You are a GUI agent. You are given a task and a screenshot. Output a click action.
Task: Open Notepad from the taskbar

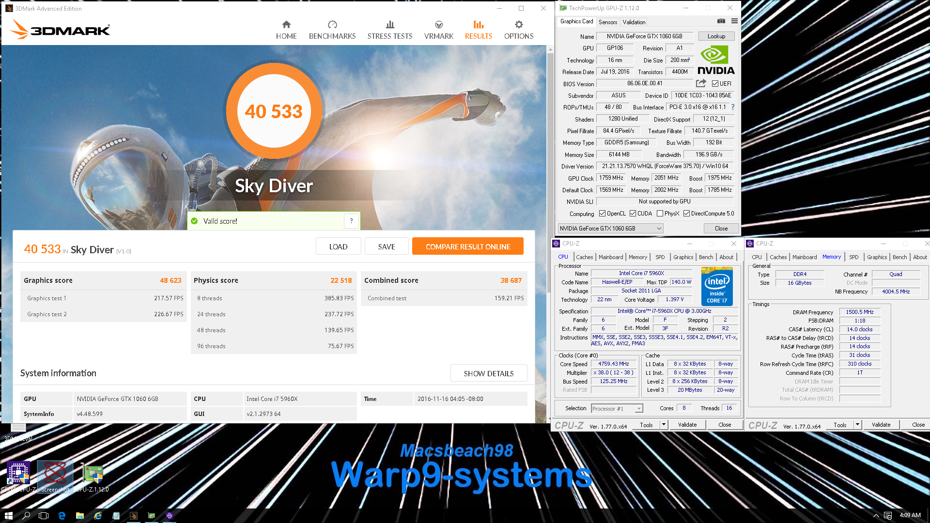click(116, 516)
